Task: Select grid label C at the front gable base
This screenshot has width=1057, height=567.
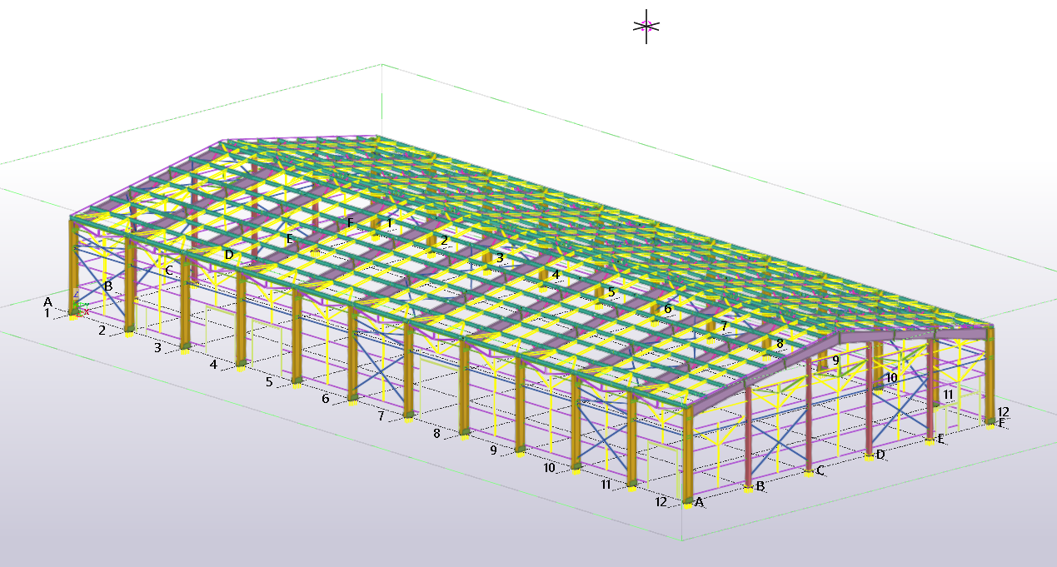Action: (820, 470)
